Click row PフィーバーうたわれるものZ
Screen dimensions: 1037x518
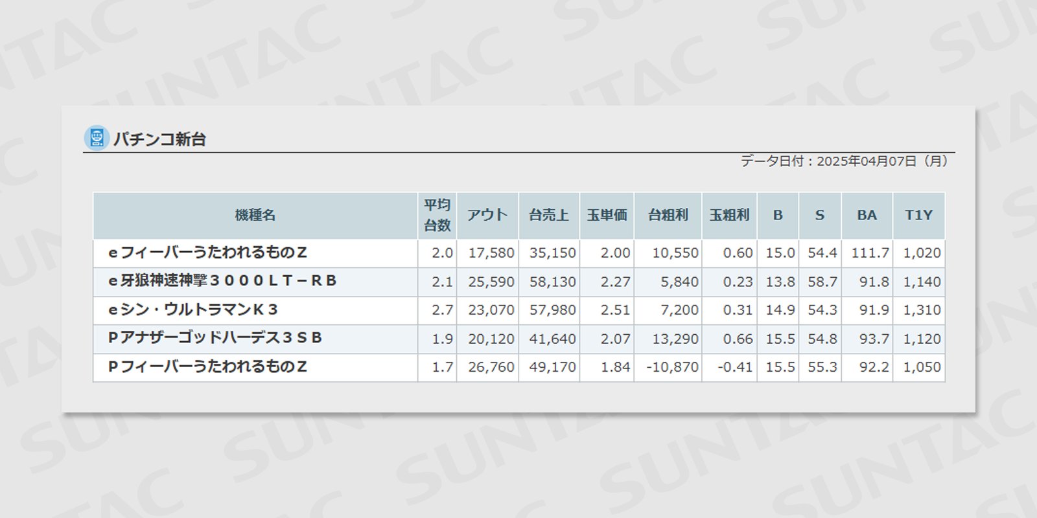[519, 367]
